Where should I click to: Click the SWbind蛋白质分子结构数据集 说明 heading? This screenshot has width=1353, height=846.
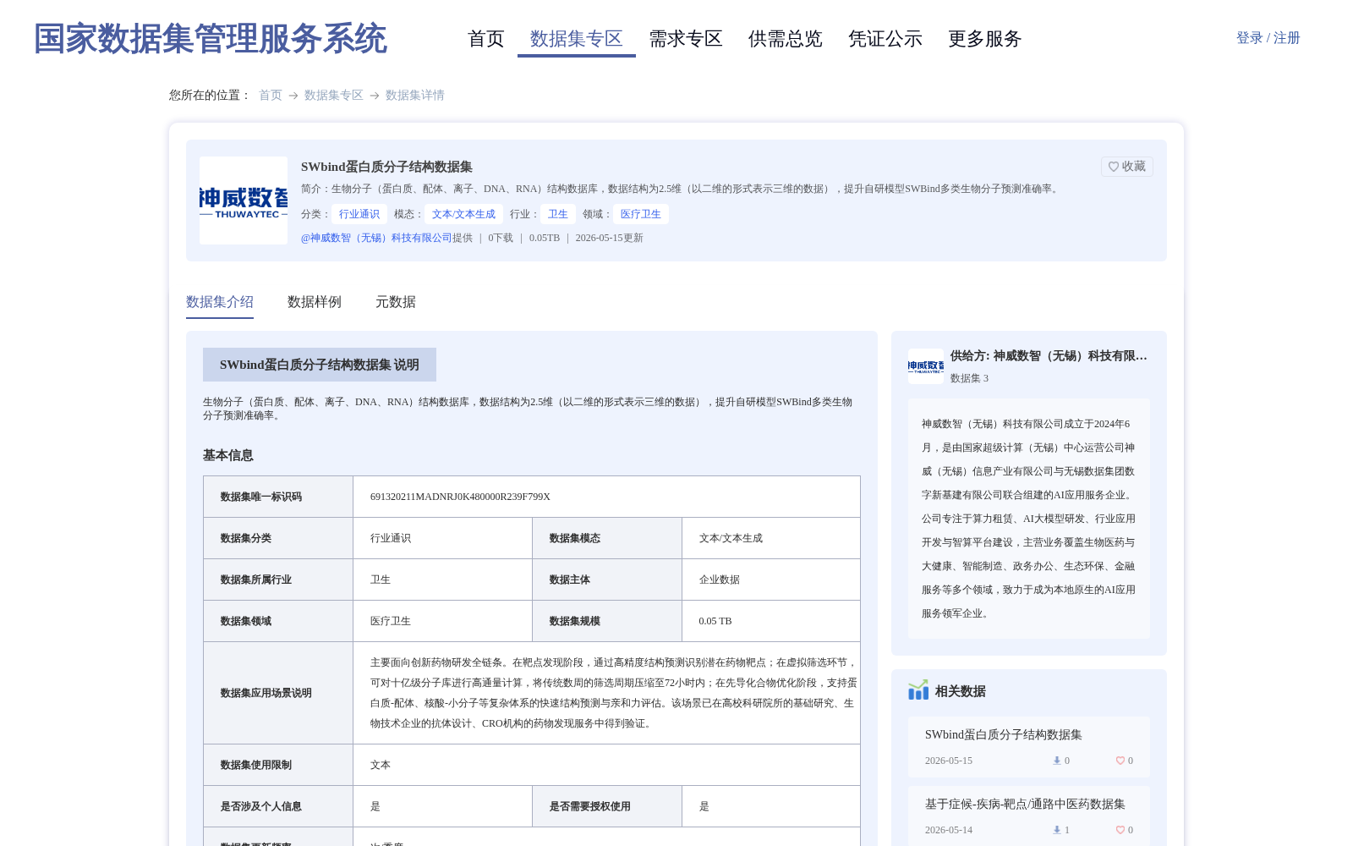click(320, 365)
